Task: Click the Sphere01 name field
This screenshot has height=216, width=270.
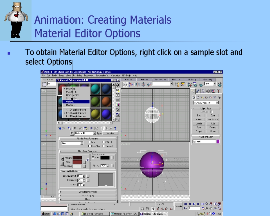Action: (x=204, y=141)
